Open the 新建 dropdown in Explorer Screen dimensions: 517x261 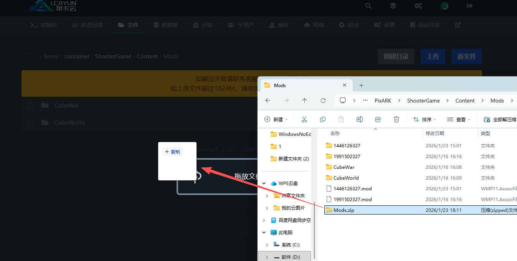(x=276, y=119)
